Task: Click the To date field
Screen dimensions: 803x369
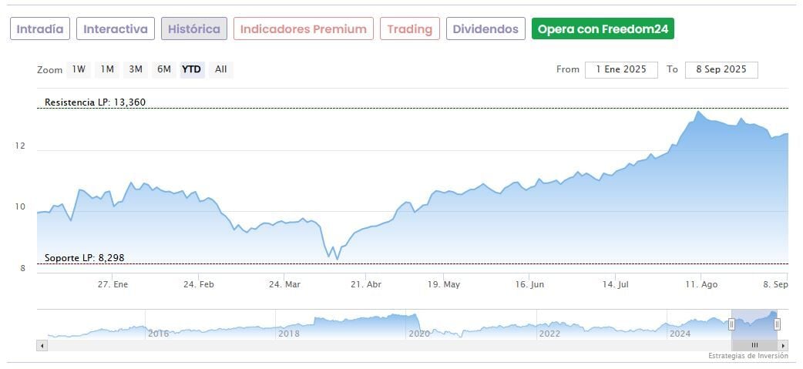Action: pos(721,69)
